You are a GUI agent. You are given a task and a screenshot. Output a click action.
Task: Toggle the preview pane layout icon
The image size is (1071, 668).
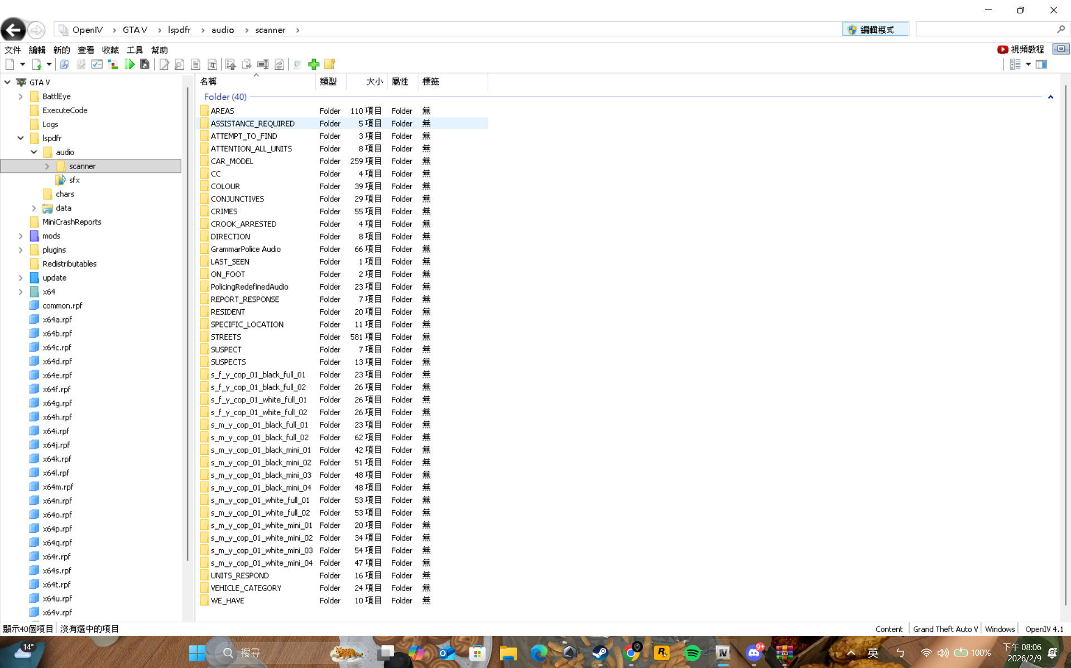(x=1041, y=64)
